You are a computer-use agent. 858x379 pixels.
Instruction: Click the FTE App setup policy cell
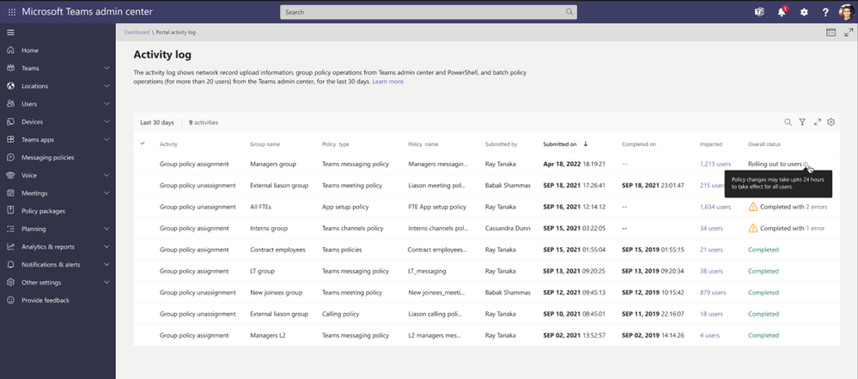(437, 207)
